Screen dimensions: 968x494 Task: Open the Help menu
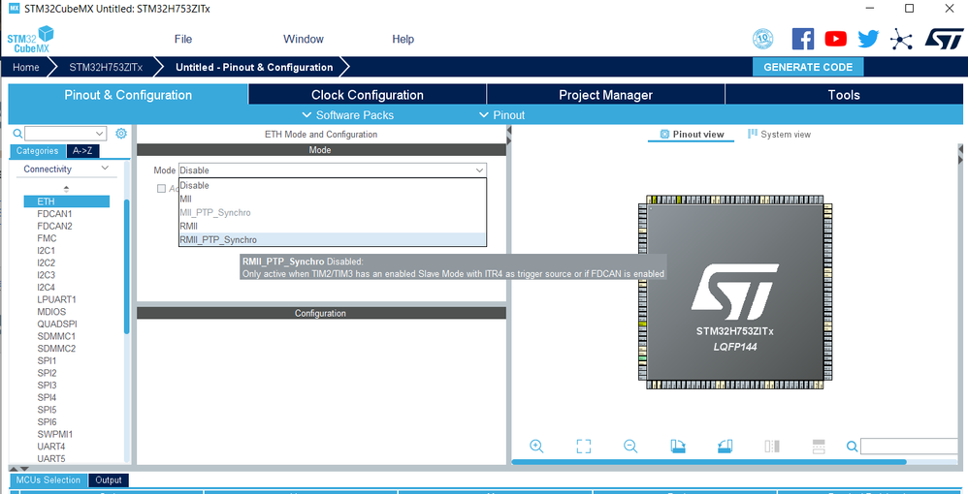(x=403, y=39)
